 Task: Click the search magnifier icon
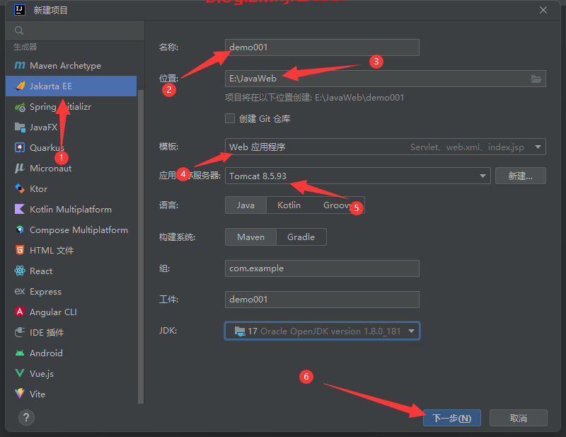tap(19, 30)
